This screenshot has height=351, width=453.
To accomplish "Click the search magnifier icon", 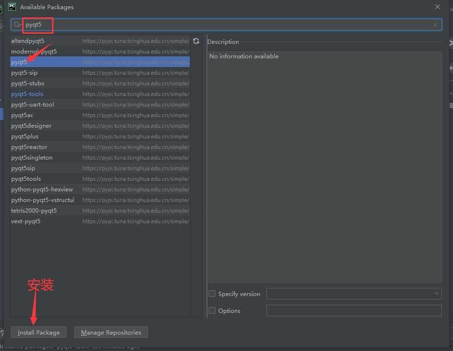I will [17, 25].
